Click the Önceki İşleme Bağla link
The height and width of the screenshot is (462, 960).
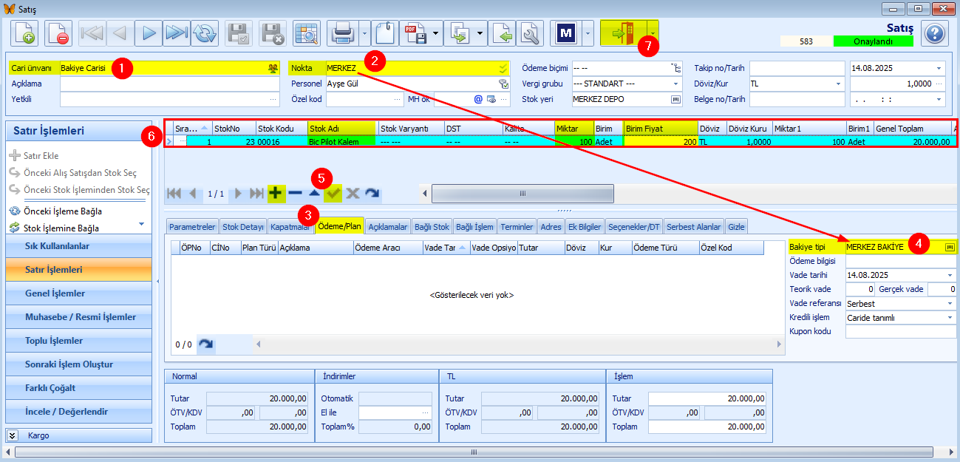62,211
